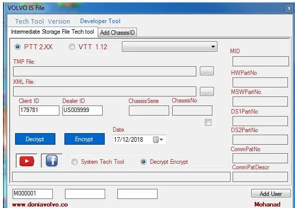Screen dimensions: 295x208
Task: Browse for the XML File
Action: coord(207,91)
